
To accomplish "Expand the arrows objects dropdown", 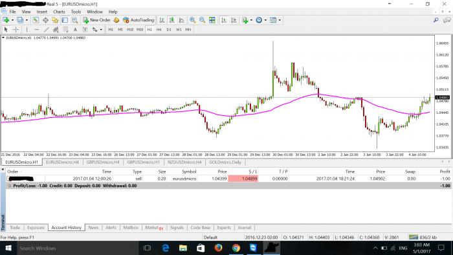I will (101, 30).
